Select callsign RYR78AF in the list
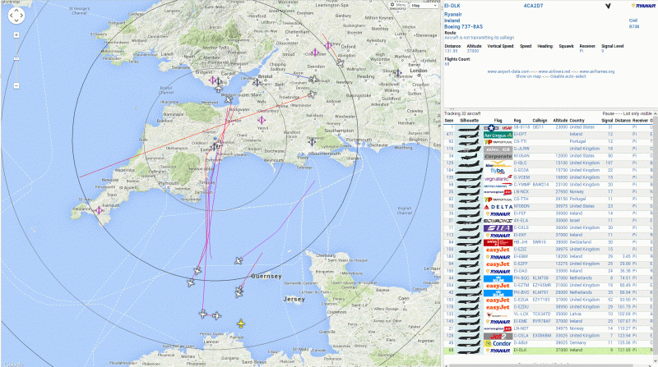The width and height of the screenshot is (658, 367). click(541, 321)
